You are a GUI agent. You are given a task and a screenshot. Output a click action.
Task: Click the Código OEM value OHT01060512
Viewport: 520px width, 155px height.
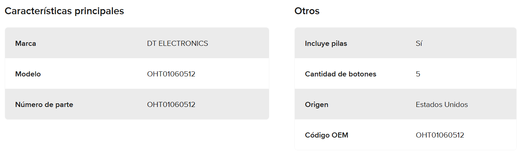[x=440, y=135]
